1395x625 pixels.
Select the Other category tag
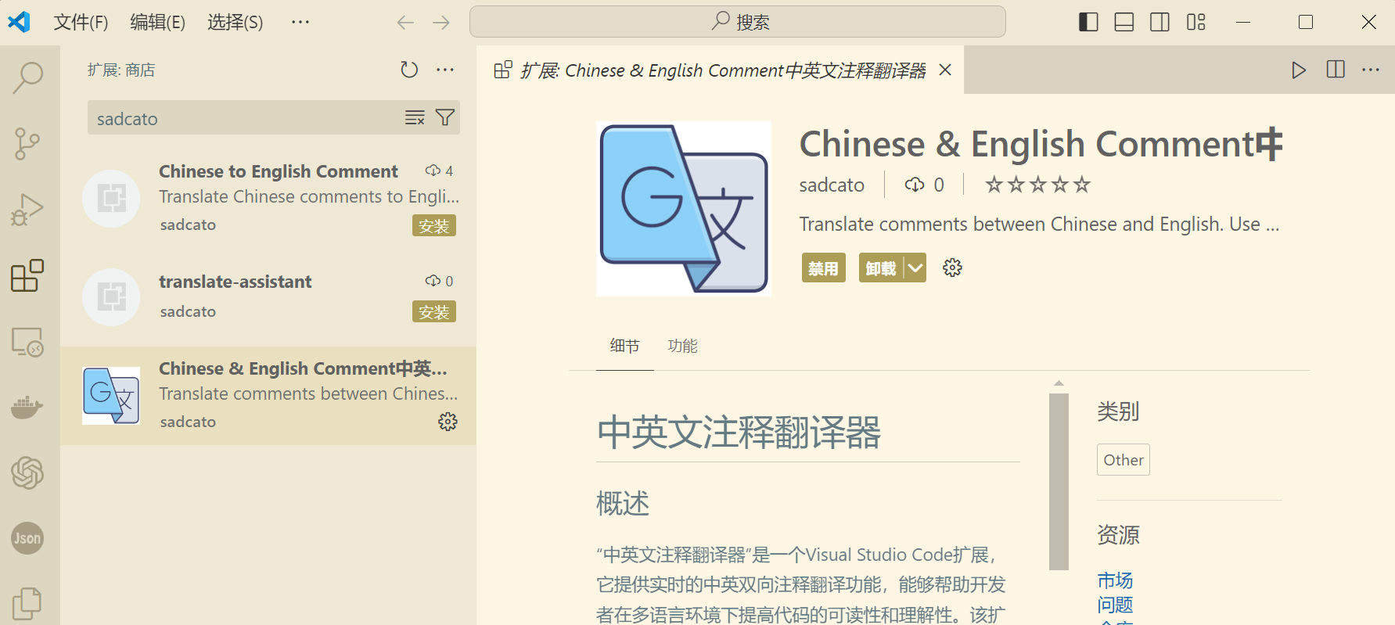(1124, 460)
